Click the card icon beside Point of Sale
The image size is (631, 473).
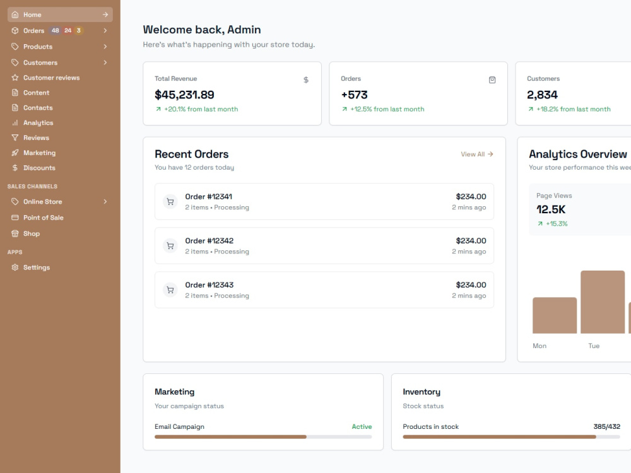coord(15,218)
